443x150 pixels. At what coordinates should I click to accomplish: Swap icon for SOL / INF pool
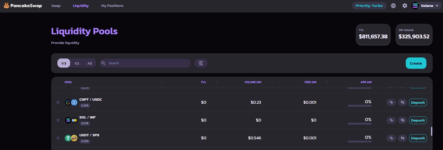[x=402, y=120]
